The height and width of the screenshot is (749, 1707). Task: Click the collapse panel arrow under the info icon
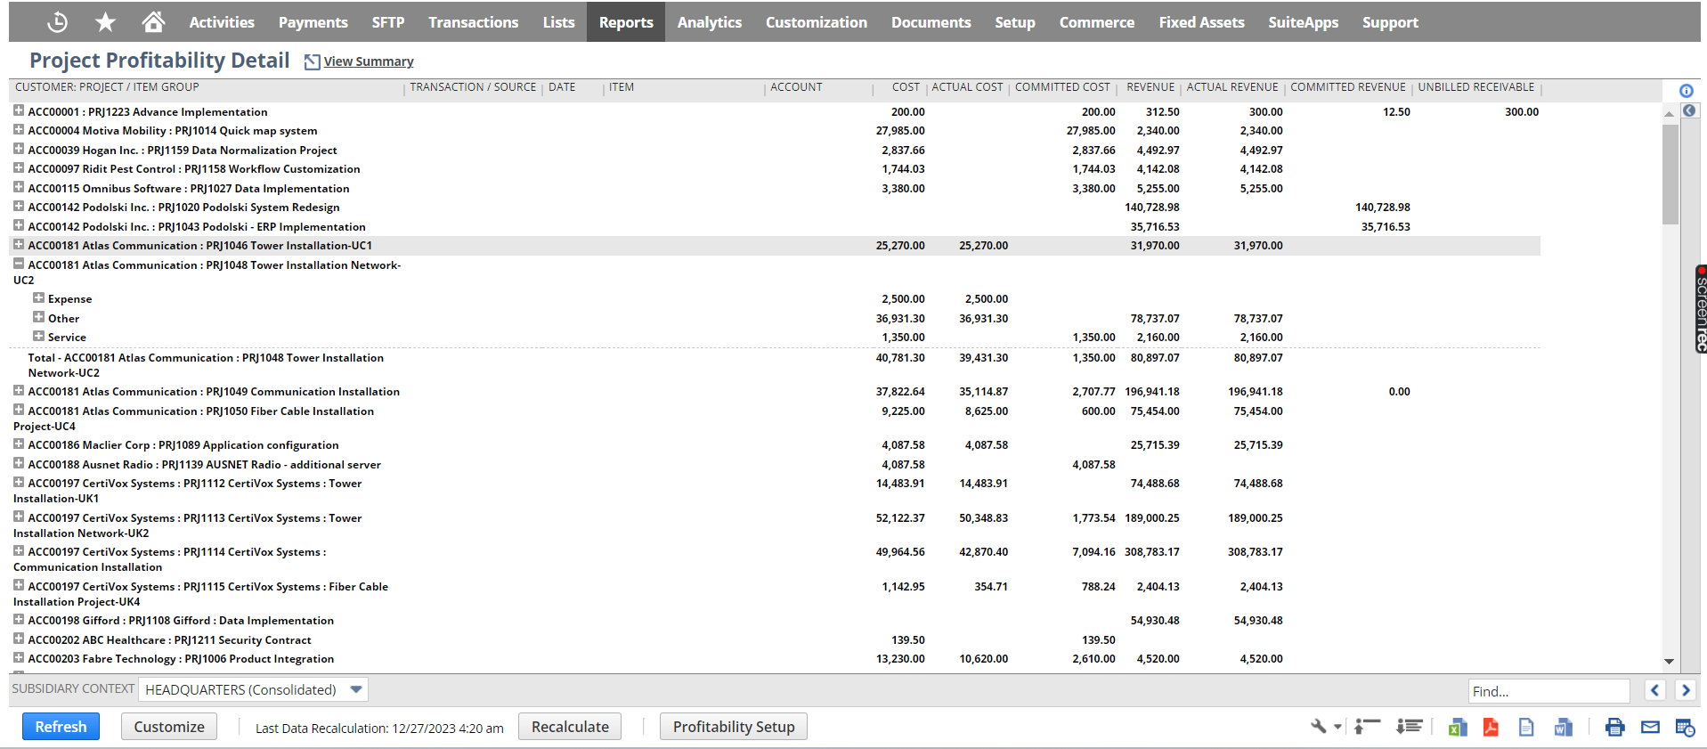tap(1689, 110)
